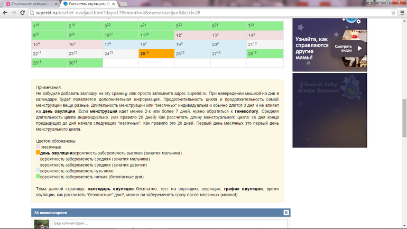Click bold календарь овуляции text
Image resolution: width=407 pixels, height=229 pixels.
[111, 189]
